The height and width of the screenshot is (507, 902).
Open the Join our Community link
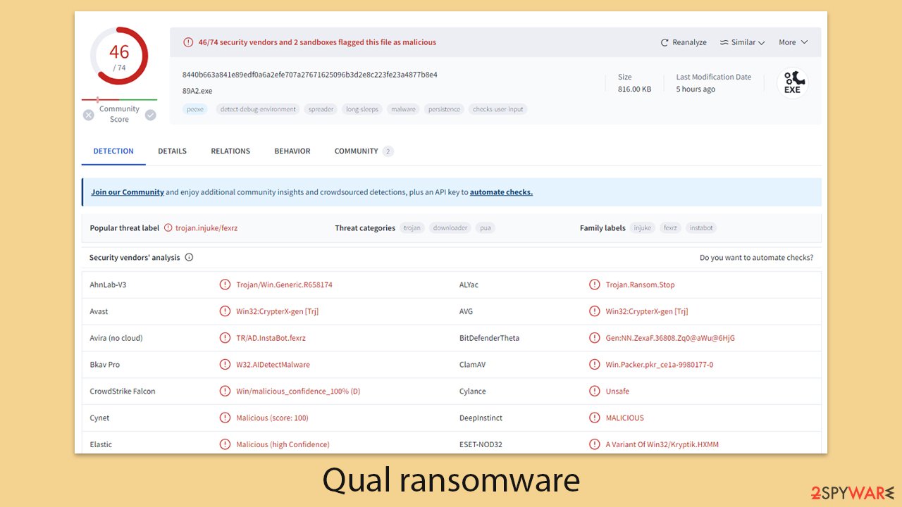coord(128,192)
